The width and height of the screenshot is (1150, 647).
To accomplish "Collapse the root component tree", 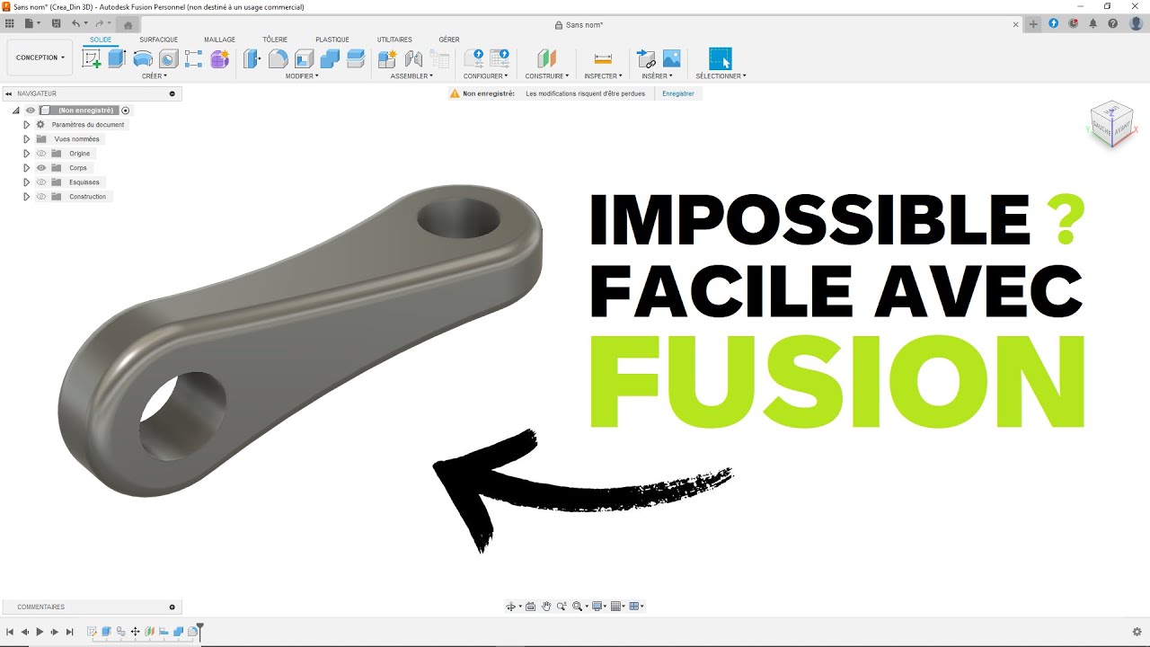I will (x=15, y=111).
